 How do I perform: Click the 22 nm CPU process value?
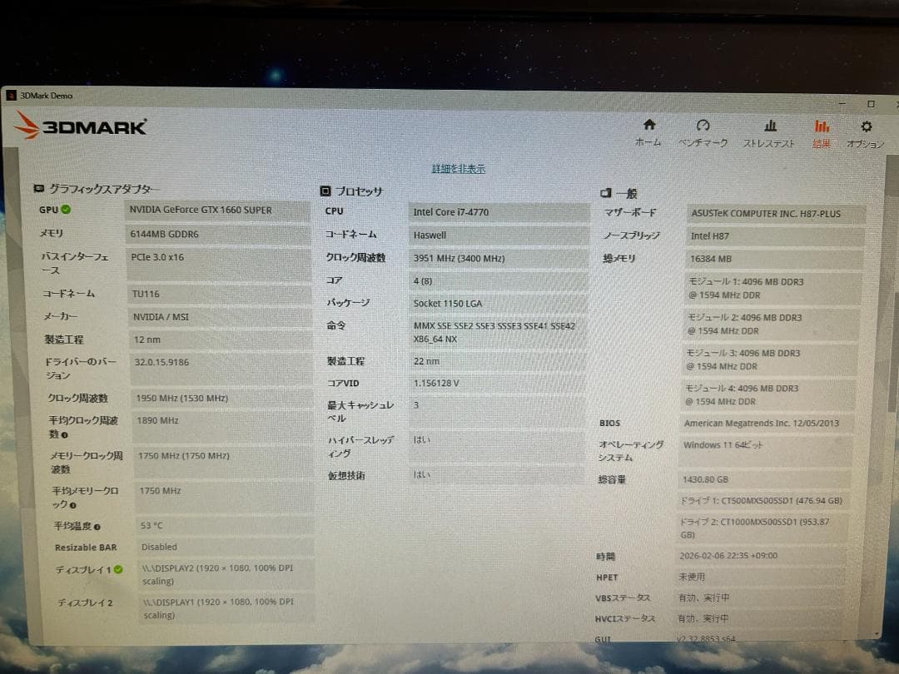point(497,362)
